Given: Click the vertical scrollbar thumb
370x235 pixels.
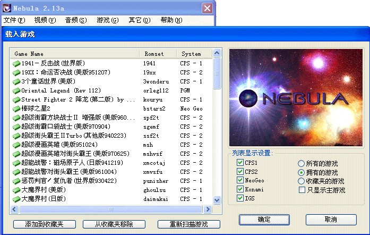Looking at the screenshot, I should [217, 73].
